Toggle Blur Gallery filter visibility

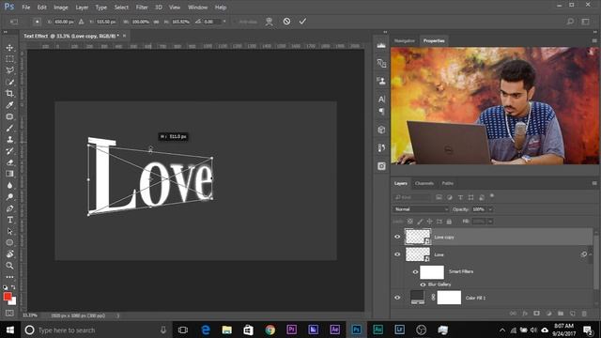pyautogui.click(x=423, y=284)
